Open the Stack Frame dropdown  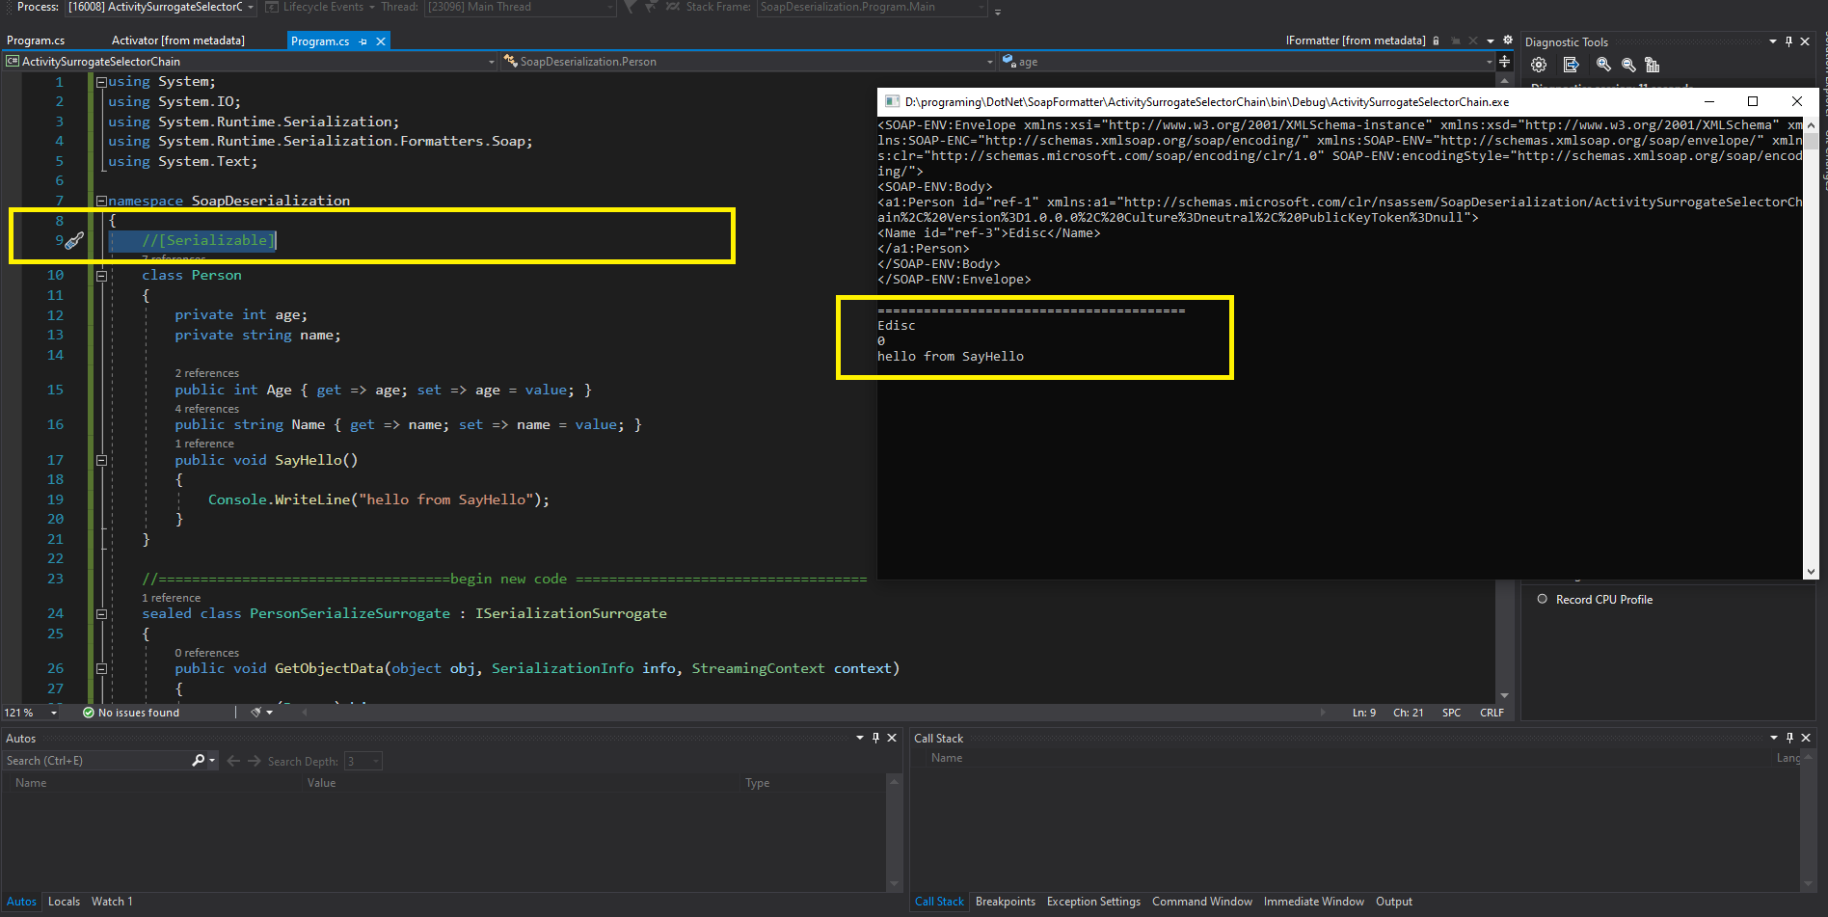tap(982, 7)
